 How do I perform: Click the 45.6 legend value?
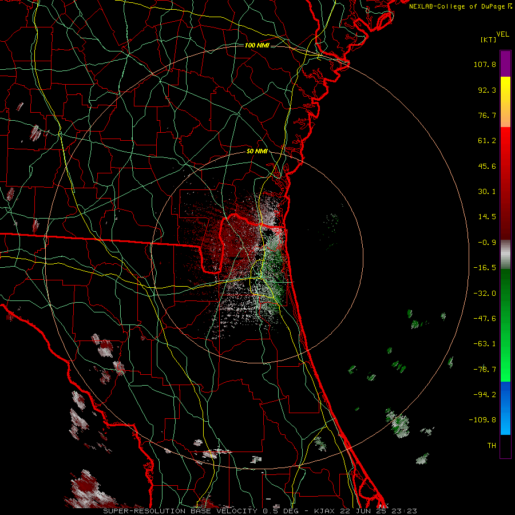point(487,166)
